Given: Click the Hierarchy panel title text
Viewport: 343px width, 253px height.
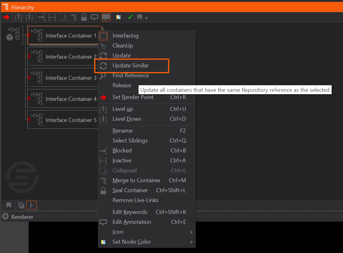Looking at the screenshot, I should click(x=23, y=7).
